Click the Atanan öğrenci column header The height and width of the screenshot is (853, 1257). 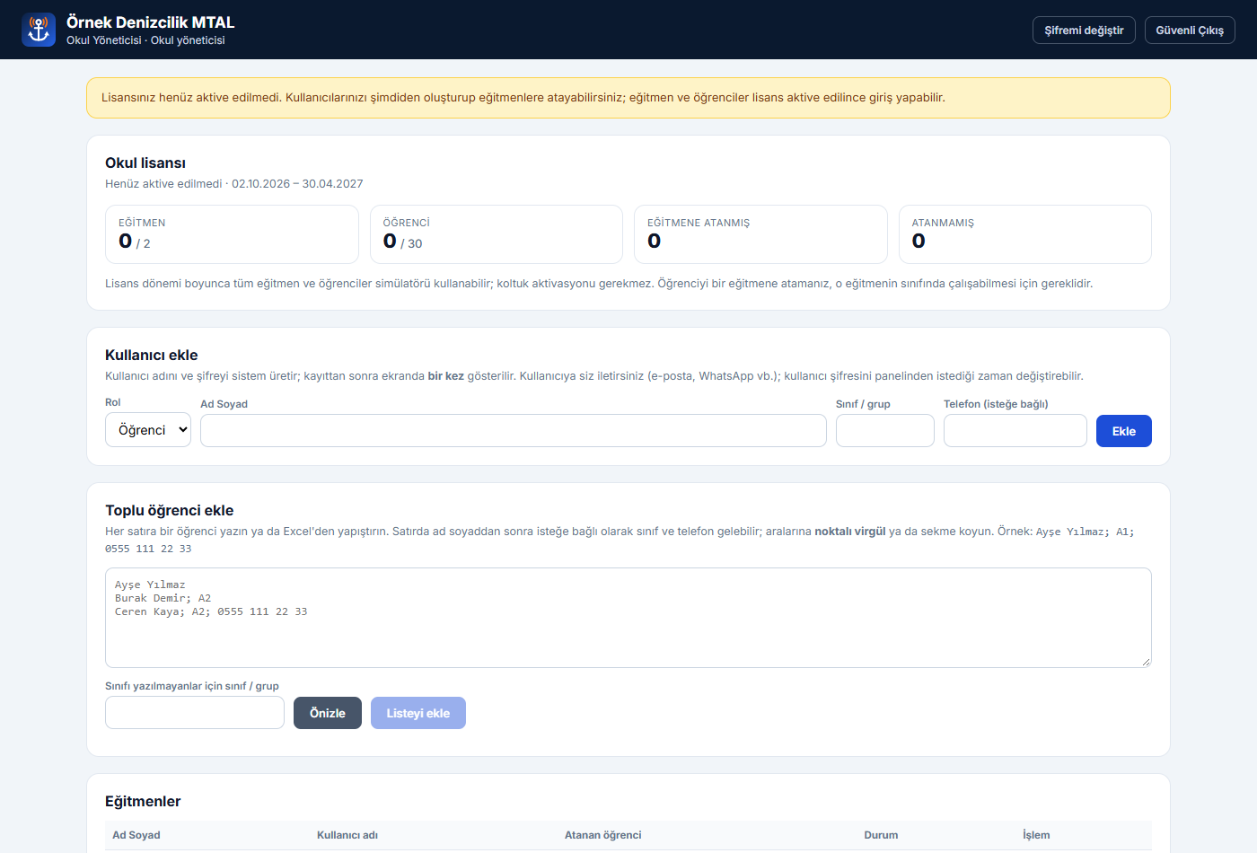pyautogui.click(x=603, y=835)
